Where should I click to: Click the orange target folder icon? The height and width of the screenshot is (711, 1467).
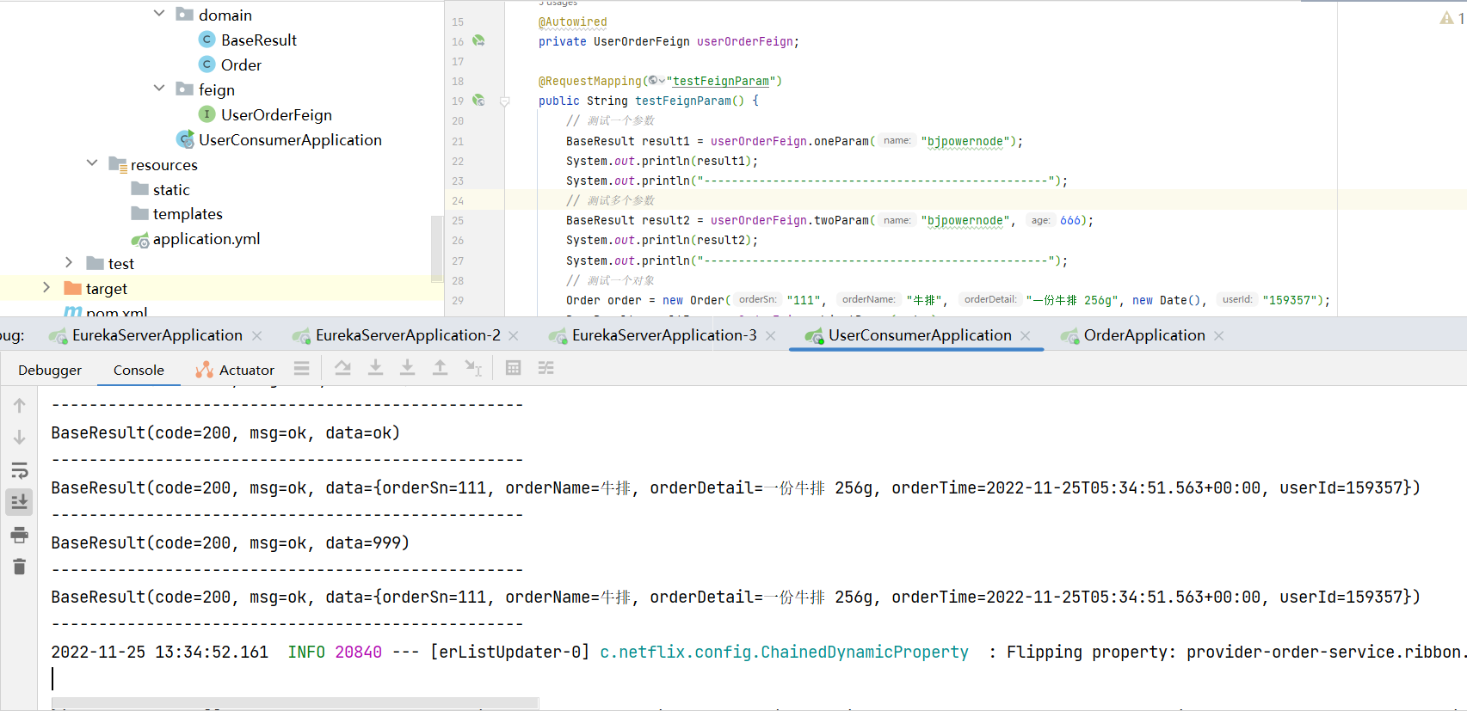pos(73,288)
